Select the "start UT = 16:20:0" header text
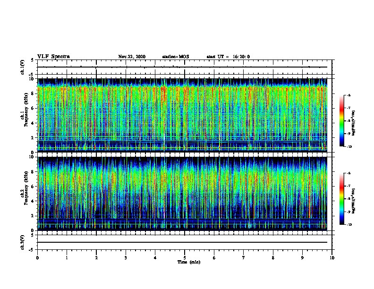Image resolution: width=374 pixels, height=289 pixels. pyautogui.click(x=228, y=57)
